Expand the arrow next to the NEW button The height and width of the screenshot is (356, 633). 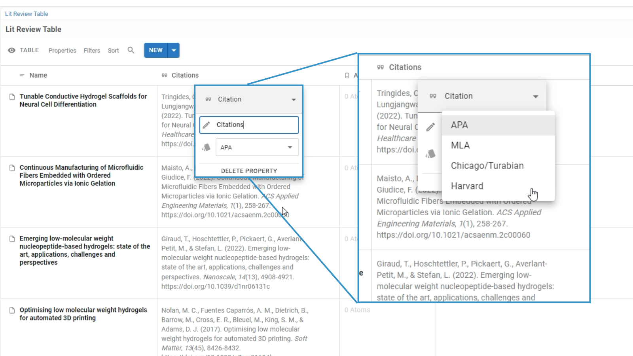point(174,50)
